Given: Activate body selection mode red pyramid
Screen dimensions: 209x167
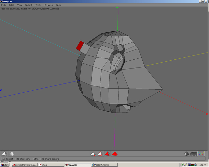Looking at the screenshot, I should pyautogui.click(x=115, y=154).
